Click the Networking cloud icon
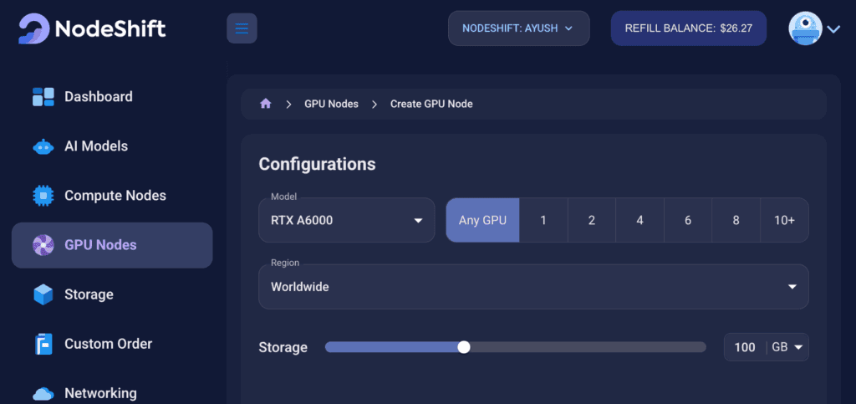 [x=43, y=394]
